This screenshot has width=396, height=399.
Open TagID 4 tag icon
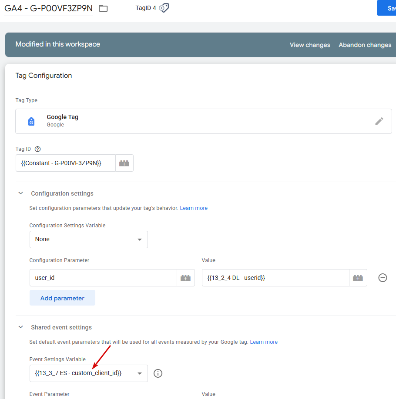[x=164, y=8]
